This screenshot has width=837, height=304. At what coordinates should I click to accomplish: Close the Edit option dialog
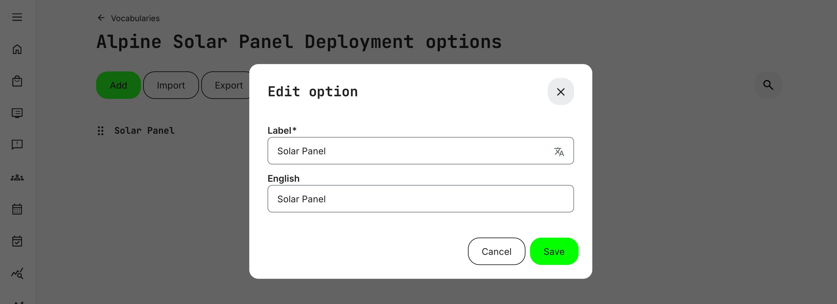click(561, 92)
